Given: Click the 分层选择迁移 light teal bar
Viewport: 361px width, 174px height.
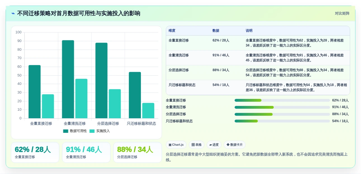Looking at the screenshot, I should (115, 104).
